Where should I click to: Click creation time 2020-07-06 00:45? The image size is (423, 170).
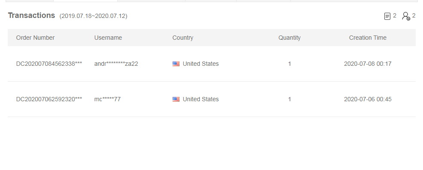[x=368, y=99]
